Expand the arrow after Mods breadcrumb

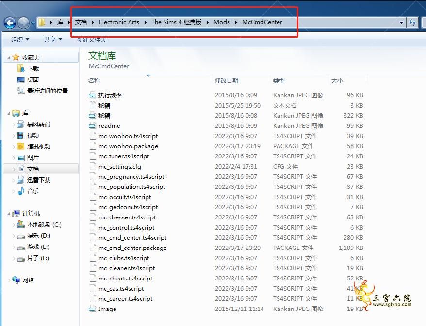[236, 22]
